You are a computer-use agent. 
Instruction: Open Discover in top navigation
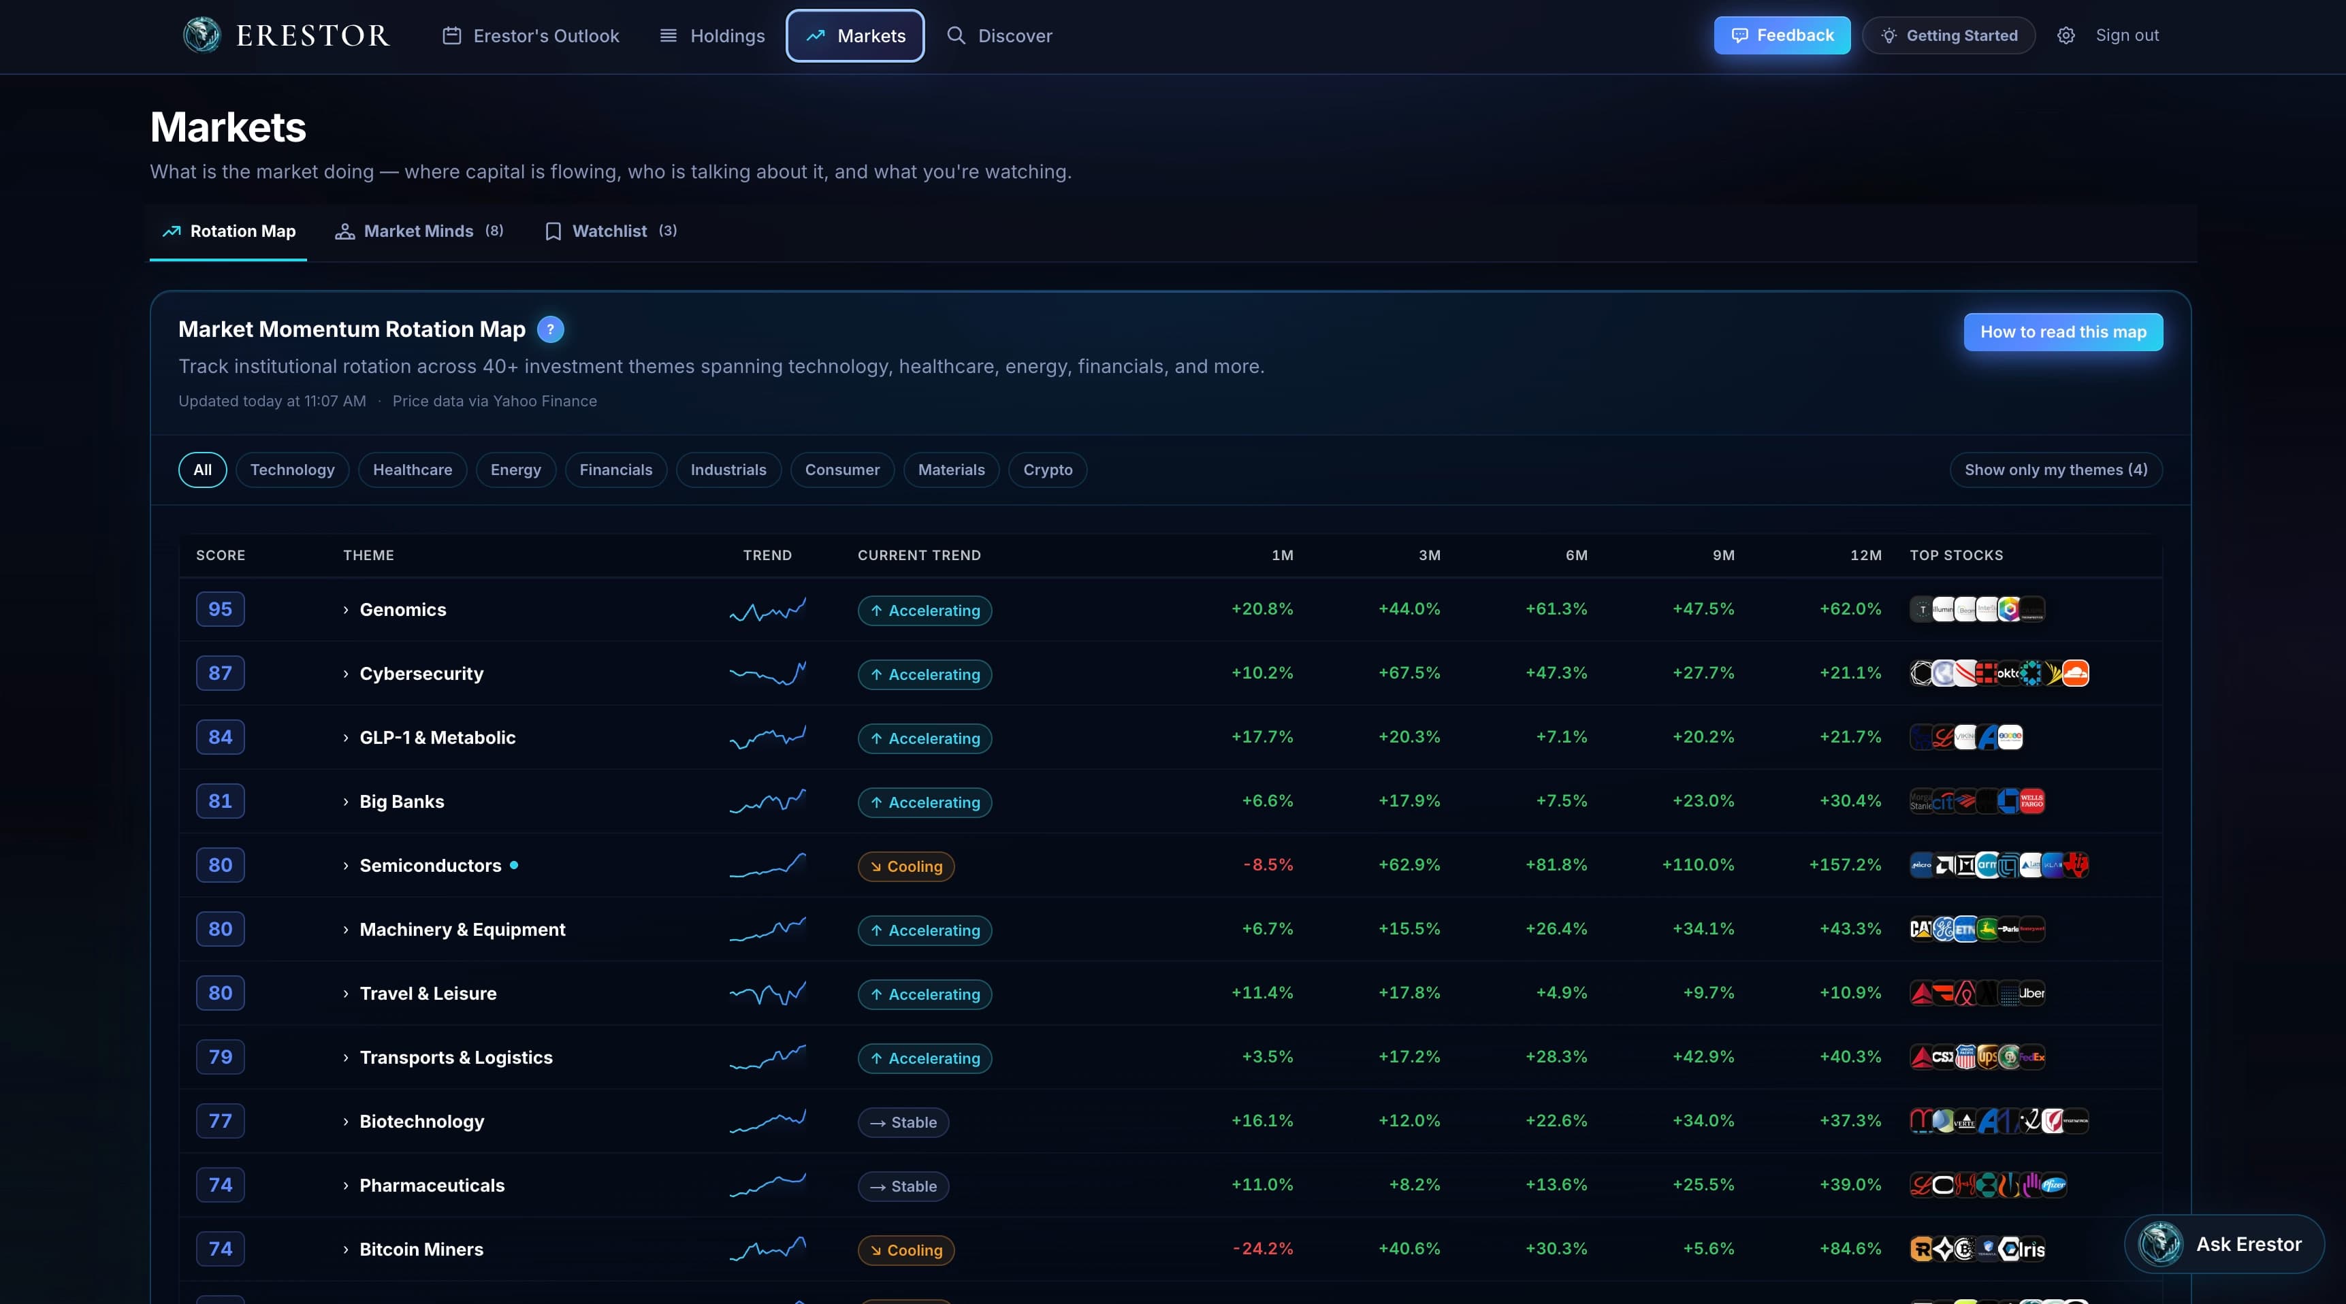click(999, 35)
